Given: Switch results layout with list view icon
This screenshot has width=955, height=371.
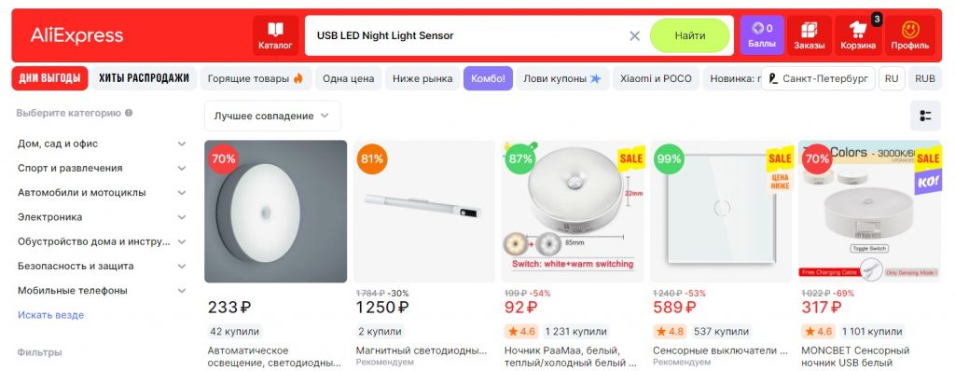Looking at the screenshot, I should (x=925, y=116).
